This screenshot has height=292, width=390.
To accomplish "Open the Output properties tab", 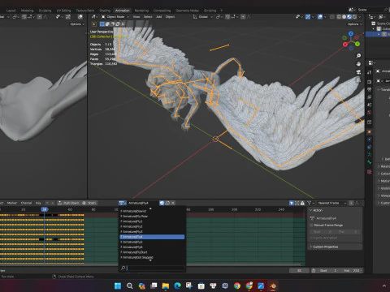I will (x=370, y=89).
